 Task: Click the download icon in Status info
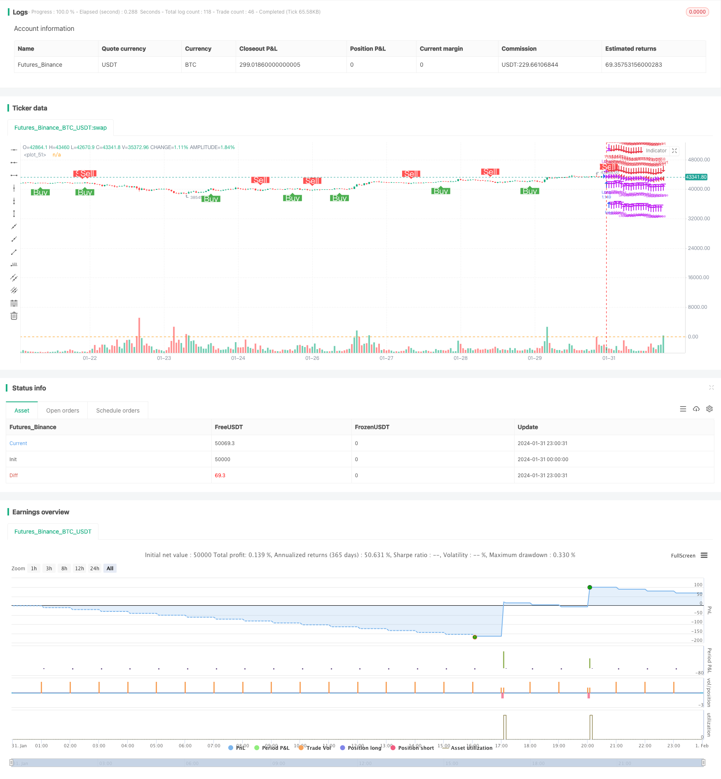pyautogui.click(x=696, y=409)
